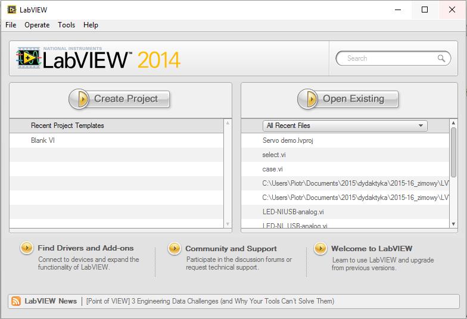Click the search magnifier icon

coord(441,58)
